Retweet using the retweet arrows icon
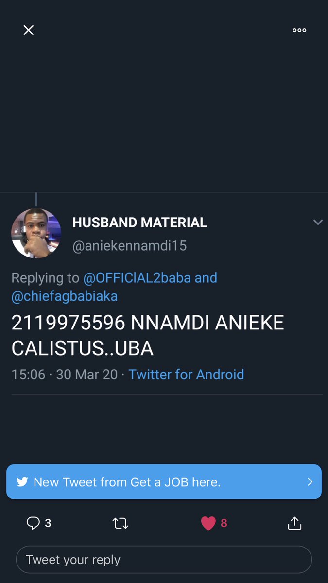The image size is (328, 583). tap(120, 523)
